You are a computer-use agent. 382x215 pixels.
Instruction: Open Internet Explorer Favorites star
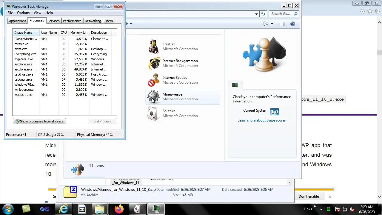[x=370, y=11]
